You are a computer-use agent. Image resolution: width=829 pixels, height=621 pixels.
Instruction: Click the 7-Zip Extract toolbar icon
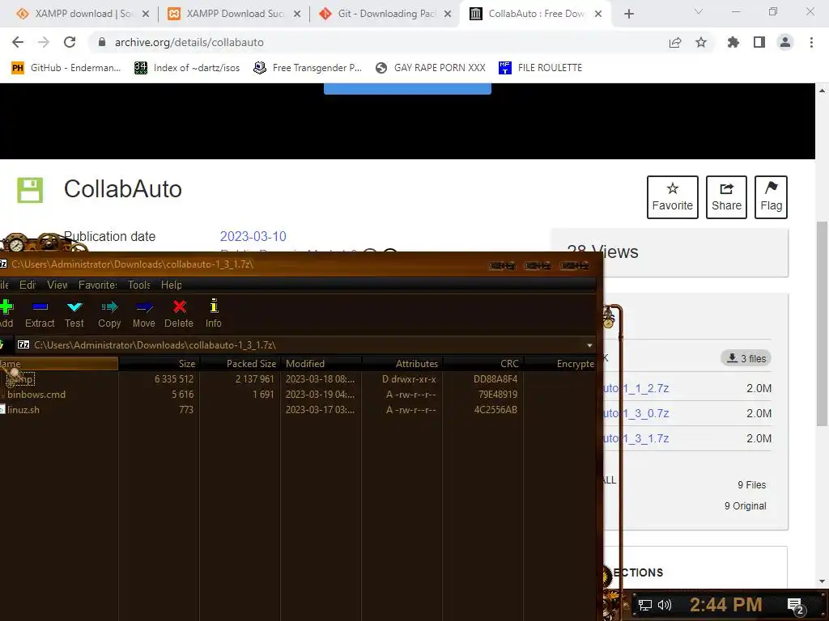(x=40, y=306)
